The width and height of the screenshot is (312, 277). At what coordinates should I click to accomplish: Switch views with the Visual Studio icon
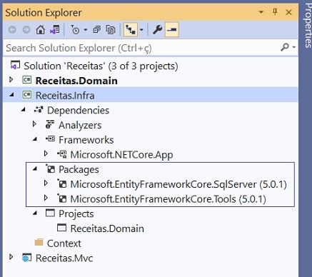(x=55, y=30)
